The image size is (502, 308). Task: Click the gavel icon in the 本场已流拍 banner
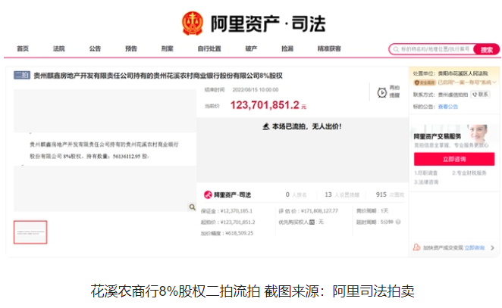click(x=265, y=126)
